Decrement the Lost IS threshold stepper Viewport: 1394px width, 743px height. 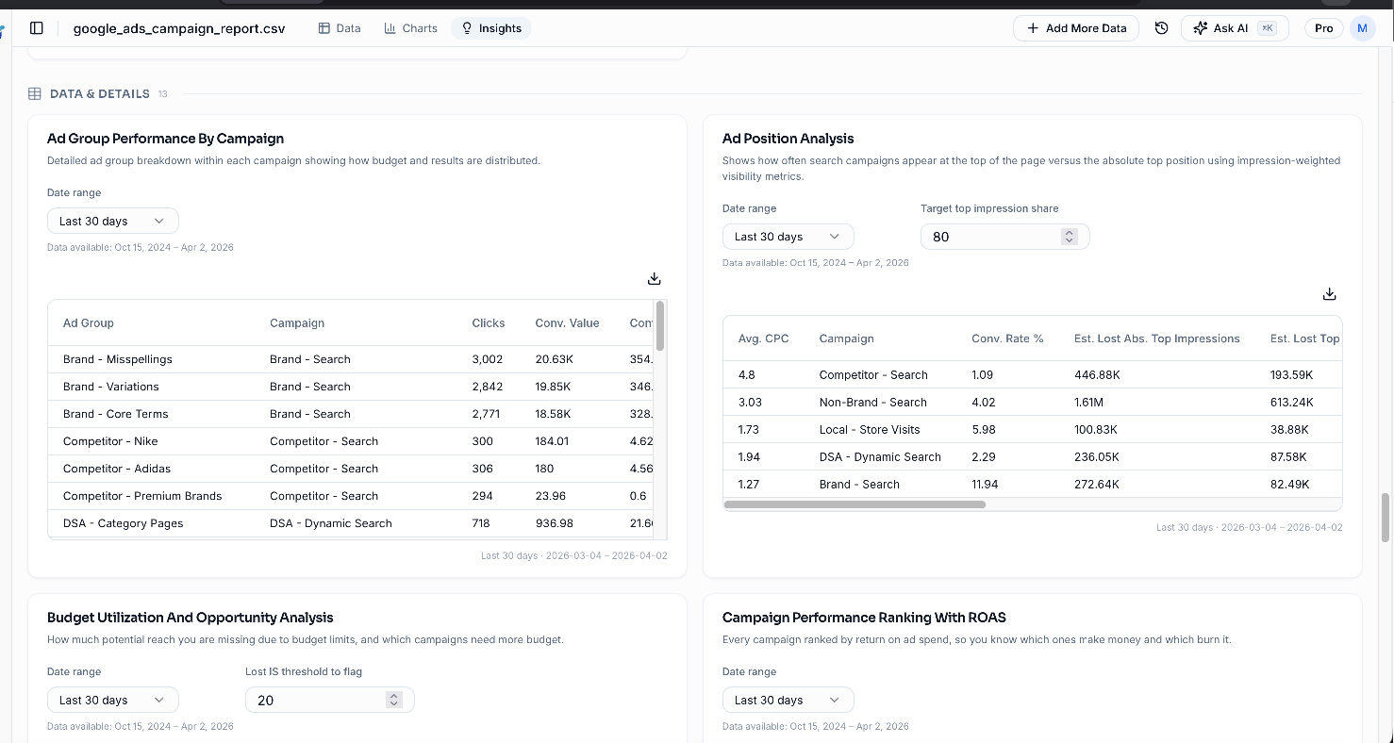point(393,704)
